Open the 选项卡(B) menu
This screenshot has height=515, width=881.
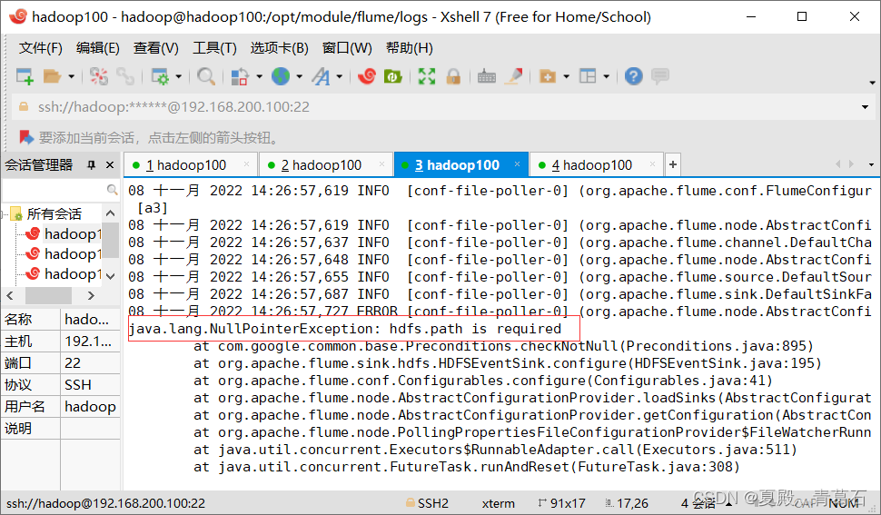[279, 48]
